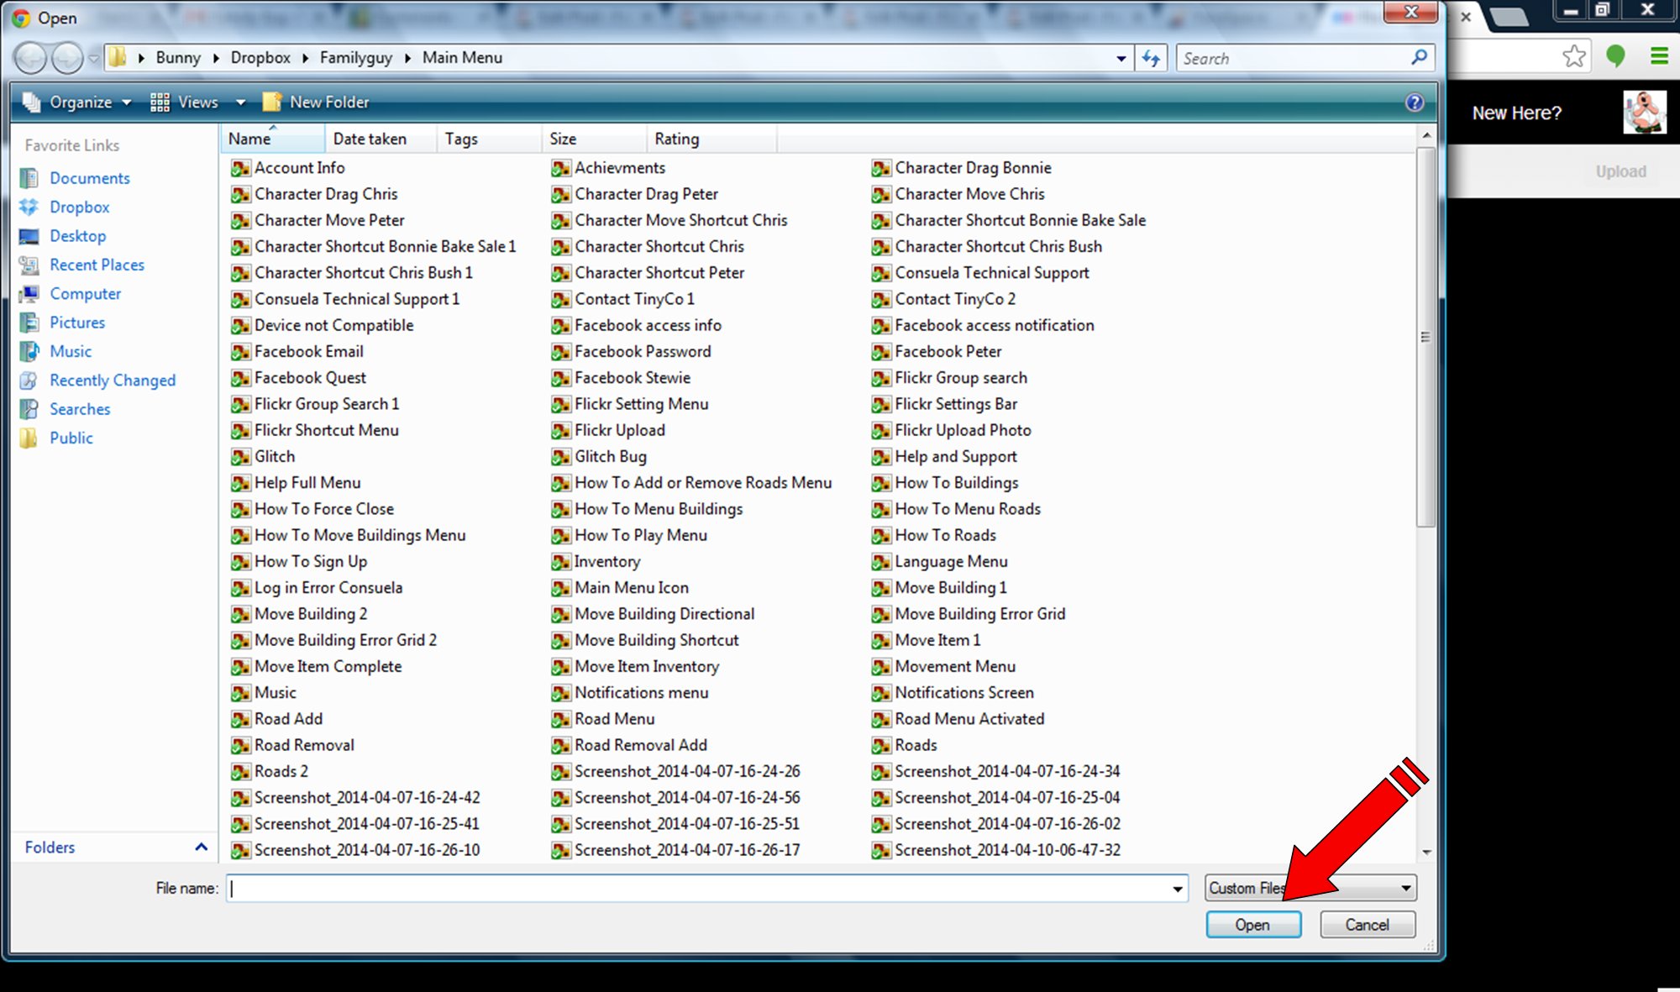Click the browser bookmark star icon
Viewport: 1680px width, 992px height.
click(x=1574, y=57)
